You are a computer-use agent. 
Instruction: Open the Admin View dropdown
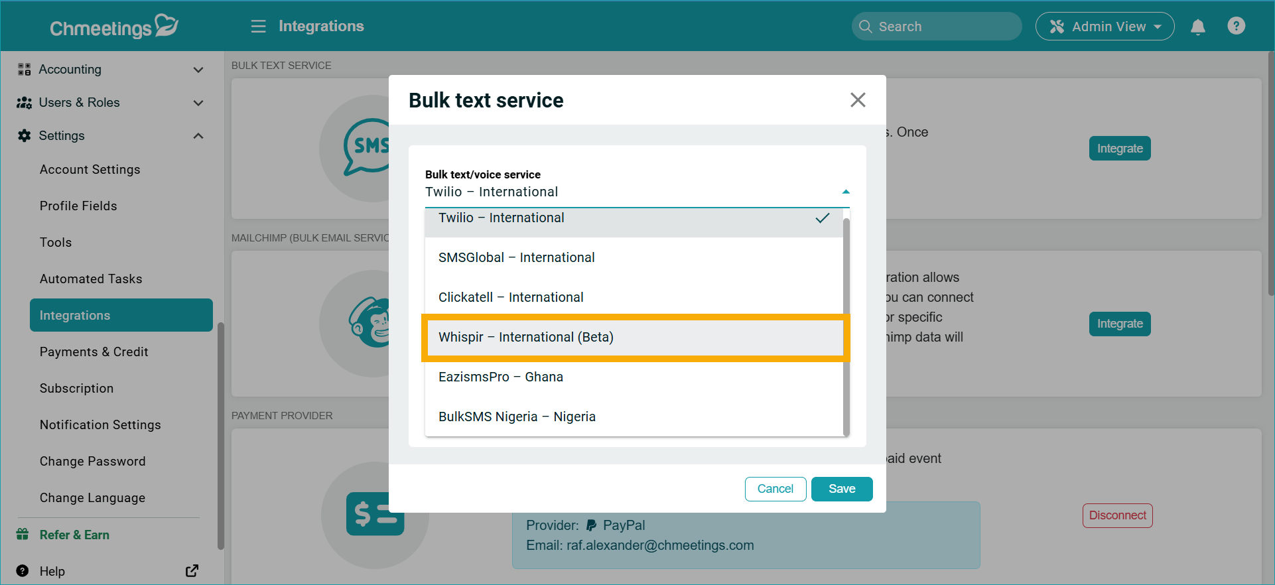click(x=1105, y=27)
